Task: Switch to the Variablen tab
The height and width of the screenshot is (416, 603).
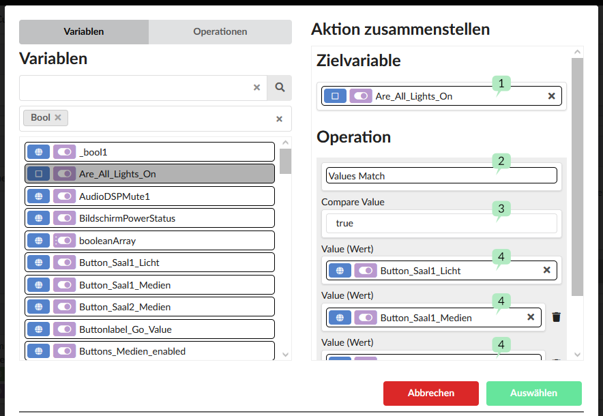Action: (x=83, y=31)
